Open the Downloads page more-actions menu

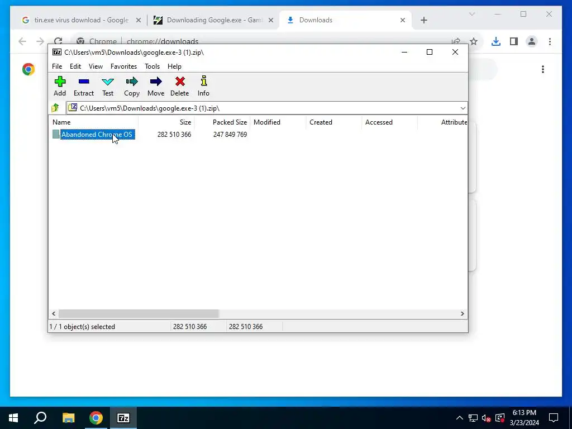543,69
